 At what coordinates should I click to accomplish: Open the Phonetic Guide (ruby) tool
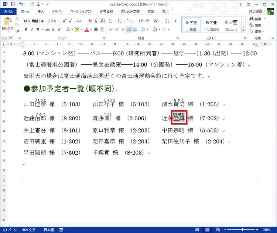(x=96, y=21)
